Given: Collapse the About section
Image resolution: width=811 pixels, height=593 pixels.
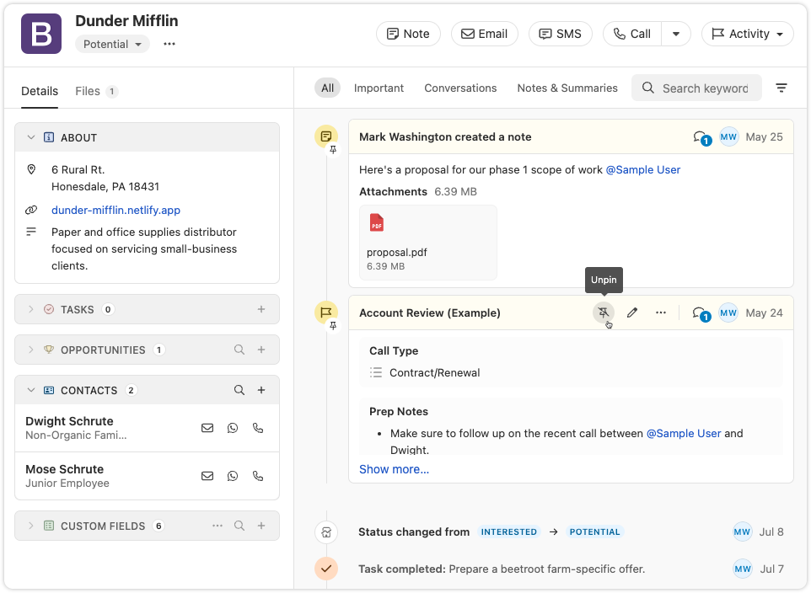Looking at the screenshot, I should pyautogui.click(x=31, y=137).
